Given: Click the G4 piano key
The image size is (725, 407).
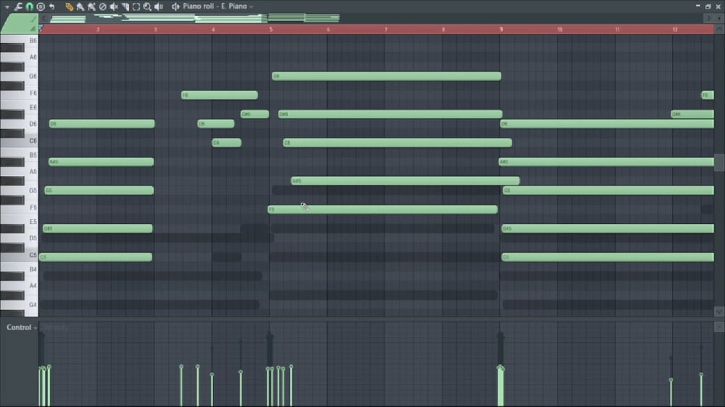Looking at the screenshot, I should [19, 305].
